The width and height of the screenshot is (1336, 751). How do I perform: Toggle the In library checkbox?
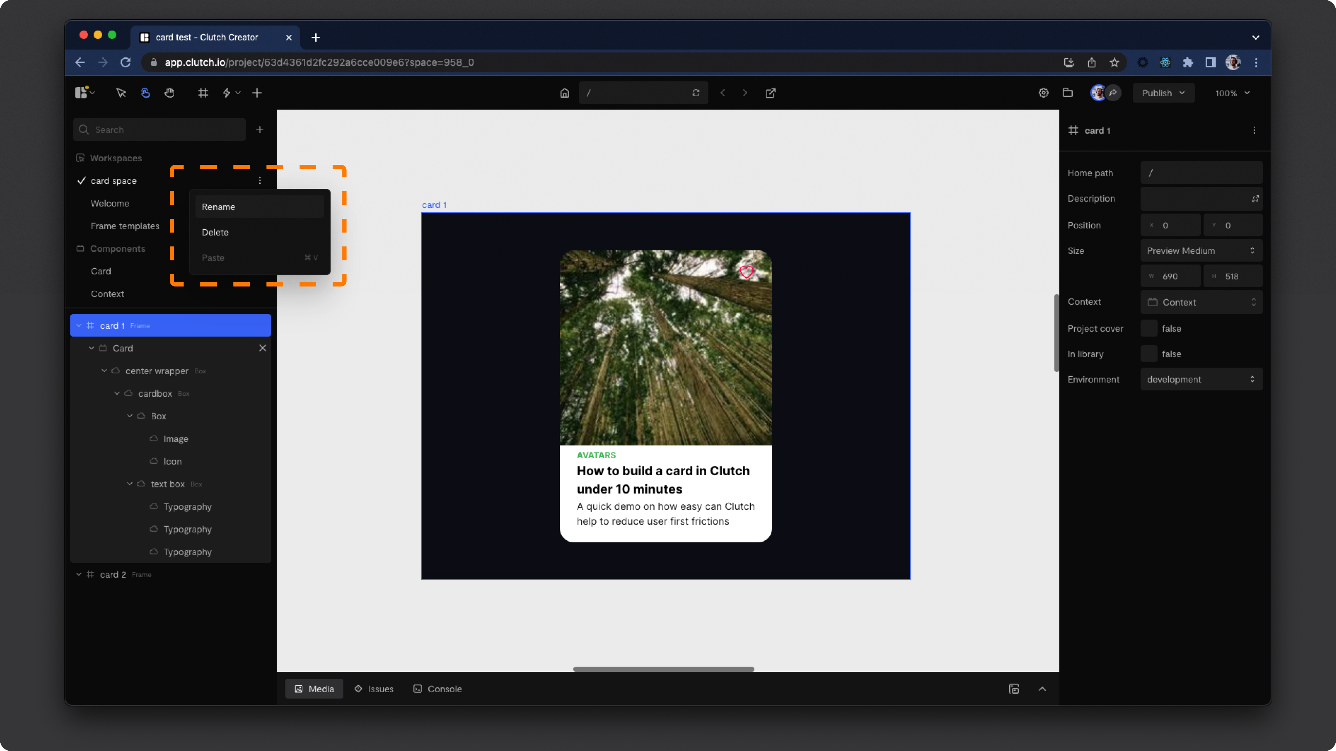[x=1149, y=354]
